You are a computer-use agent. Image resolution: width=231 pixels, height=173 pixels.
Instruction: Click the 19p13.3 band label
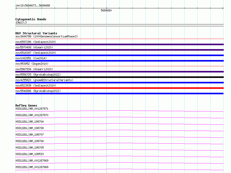click(21, 22)
